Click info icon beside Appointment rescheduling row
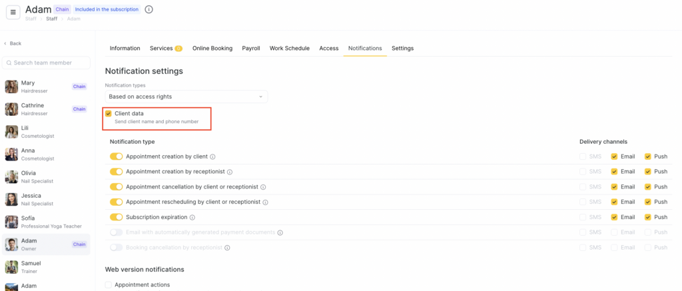Viewport: 682px width, 291px height. [x=266, y=202]
